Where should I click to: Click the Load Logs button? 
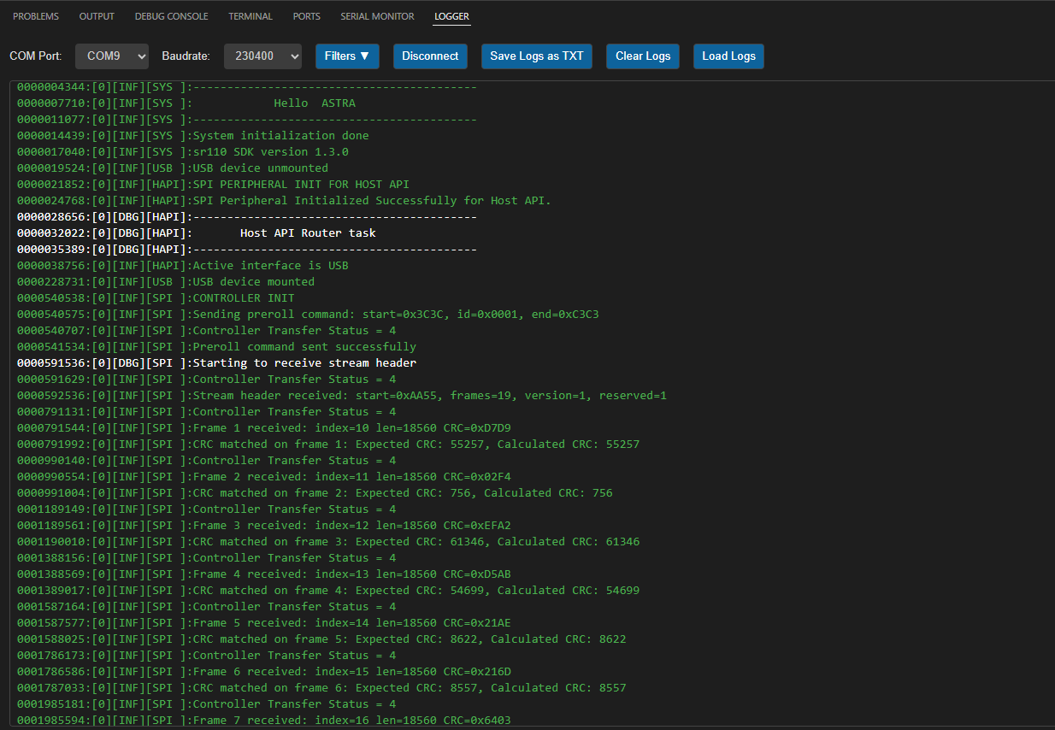click(729, 56)
